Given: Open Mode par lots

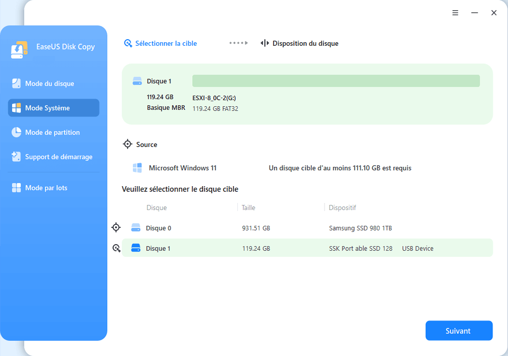Looking at the screenshot, I should [53, 188].
